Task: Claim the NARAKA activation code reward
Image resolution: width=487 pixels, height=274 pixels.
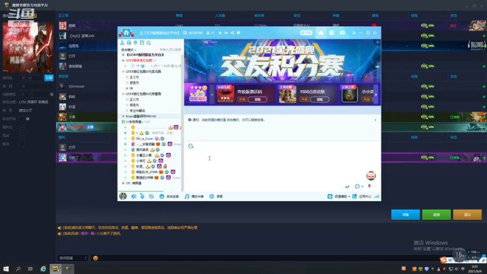Action: (x=258, y=99)
